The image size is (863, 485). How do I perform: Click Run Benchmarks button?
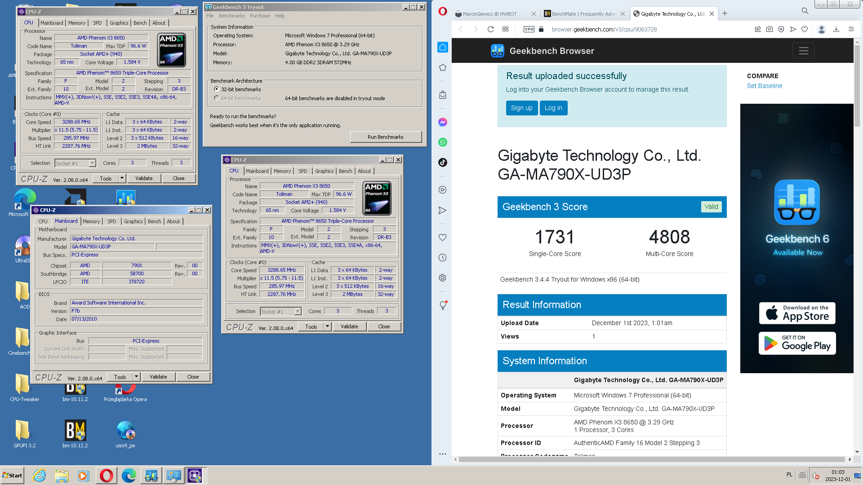coord(386,137)
